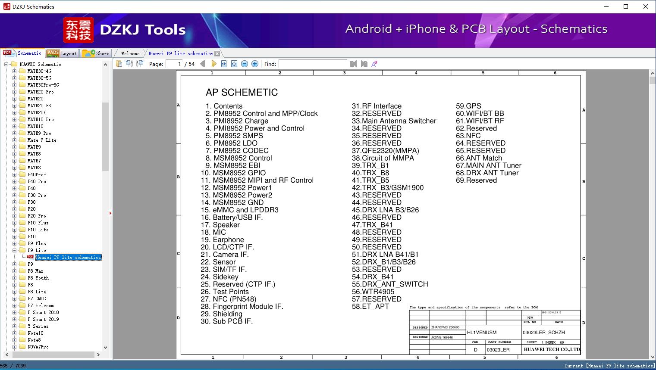656x370 pixels.
Task: Toggle the bookmarks panel icon in toolbar
Action: pos(119,64)
